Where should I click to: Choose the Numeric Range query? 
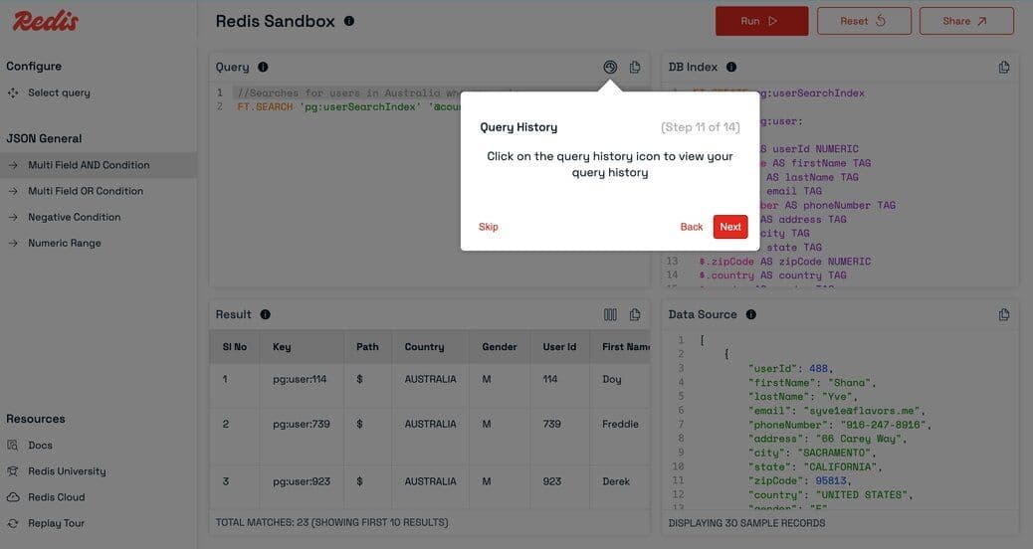65,243
